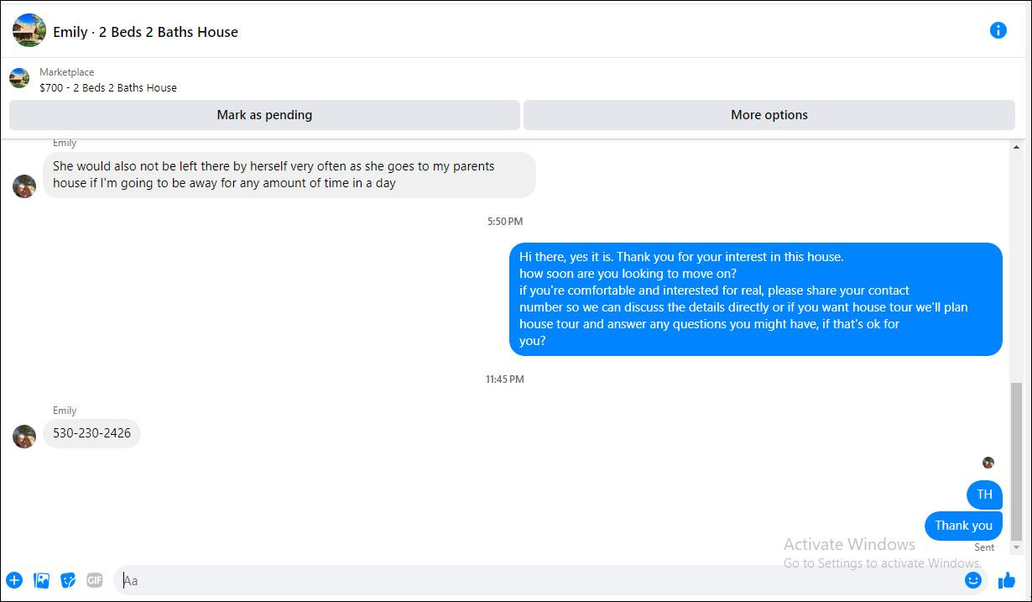Select the 530-230-2426 phone number message

91,433
